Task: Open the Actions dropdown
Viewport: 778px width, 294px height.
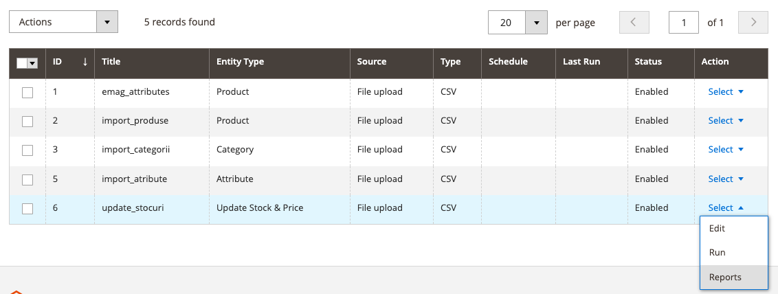Action: click(63, 22)
